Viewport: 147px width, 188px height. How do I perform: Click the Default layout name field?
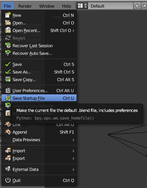click(110, 6)
